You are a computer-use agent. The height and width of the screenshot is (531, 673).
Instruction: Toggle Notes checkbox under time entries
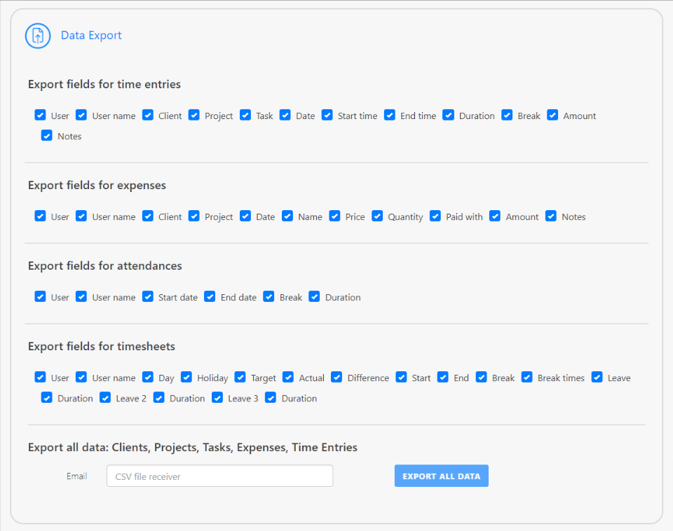pos(47,135)
